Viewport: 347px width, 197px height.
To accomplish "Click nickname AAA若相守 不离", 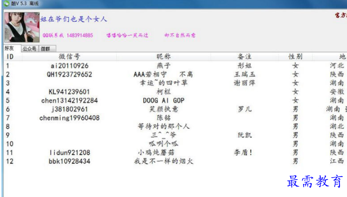I will [163, 74].
